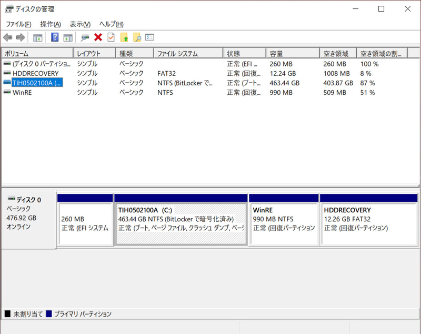Show the action pane via its toolbar icon
The image size is (421, 334).
click(67, 37)
